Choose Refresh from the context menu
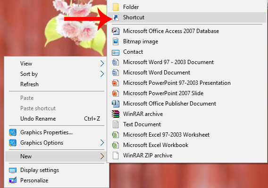 pyautogui.click(x=55, y=84)
